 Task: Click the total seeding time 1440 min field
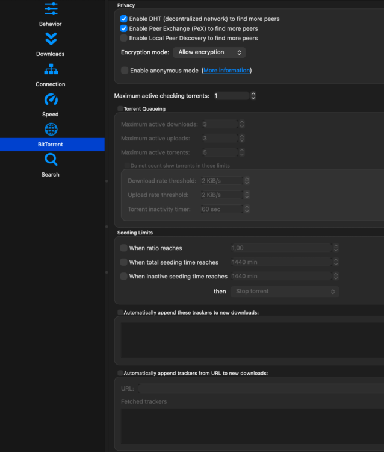click(x=281, y=262)
